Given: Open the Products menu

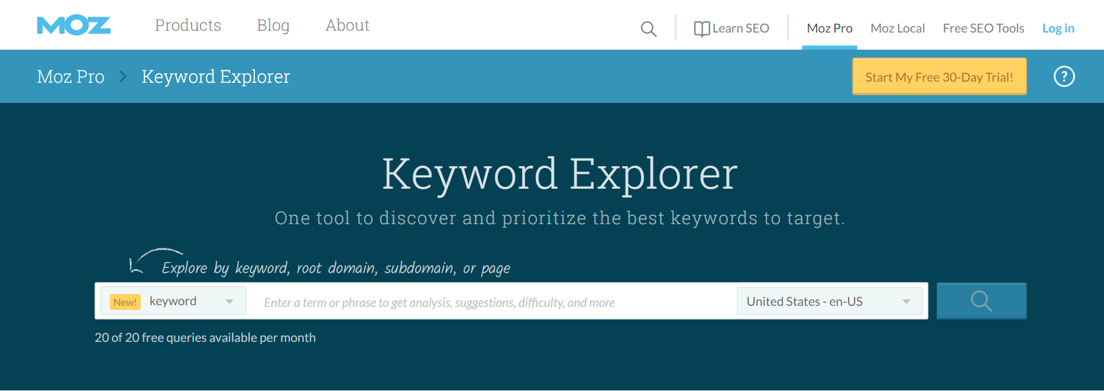Looking at the screenshot, I should pos(188,25).
